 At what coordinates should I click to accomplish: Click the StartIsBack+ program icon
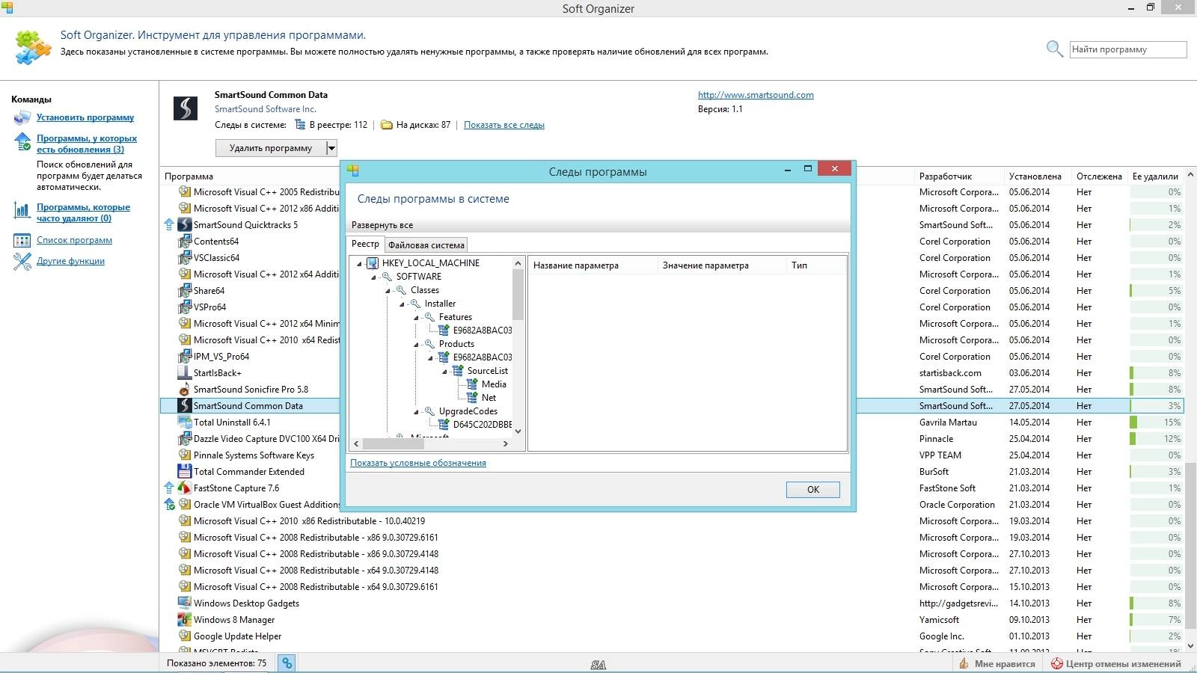pos(185,372)
